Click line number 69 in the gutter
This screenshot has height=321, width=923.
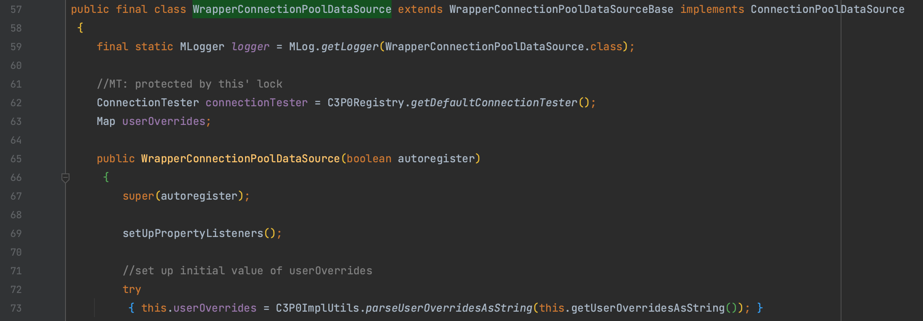(x=16, y=233)
